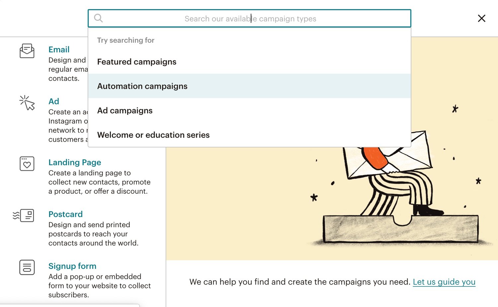The width and height of the screenshot is (498, 307).
Task: Click the X to close campaign picker
Action: [x=481, y=18]
